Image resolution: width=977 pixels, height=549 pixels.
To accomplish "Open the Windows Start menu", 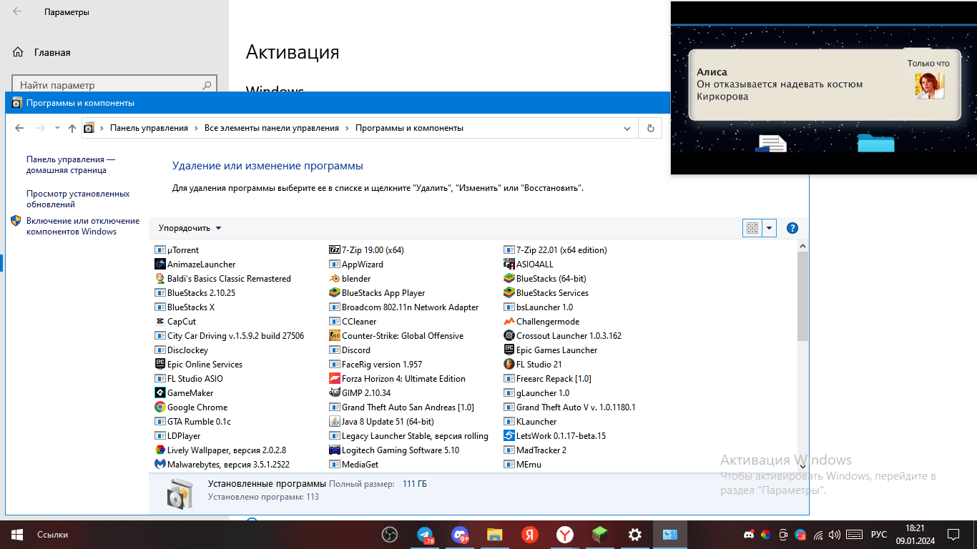I will point(17,535).
